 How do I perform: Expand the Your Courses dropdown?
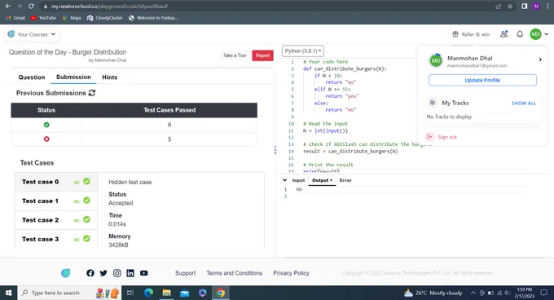click(32, 34)
